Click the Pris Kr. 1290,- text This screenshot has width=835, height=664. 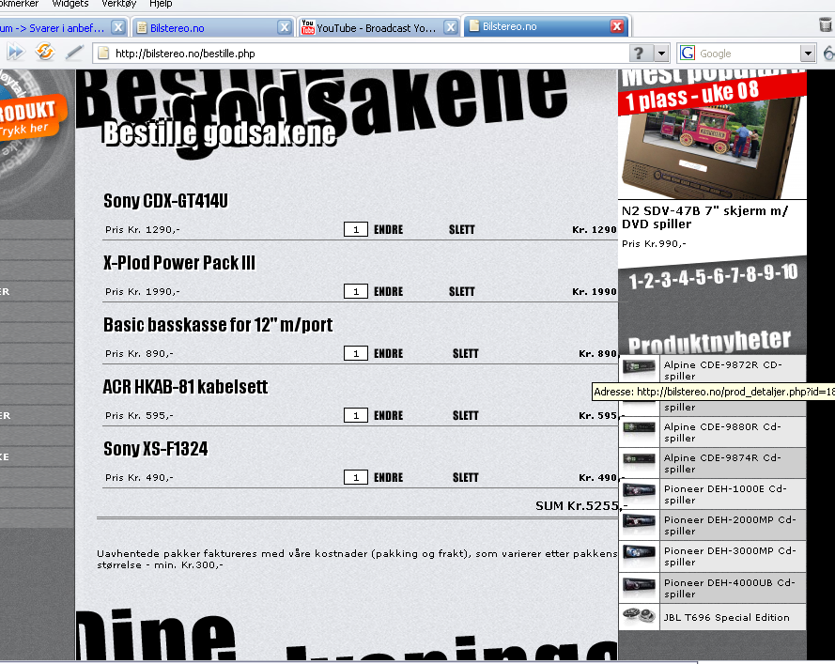142,229
